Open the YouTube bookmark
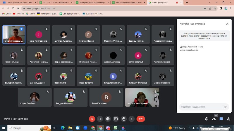 click(18, 14)
